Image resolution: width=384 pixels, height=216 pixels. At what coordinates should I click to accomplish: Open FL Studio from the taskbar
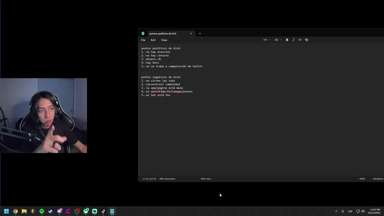coord(33,211)
